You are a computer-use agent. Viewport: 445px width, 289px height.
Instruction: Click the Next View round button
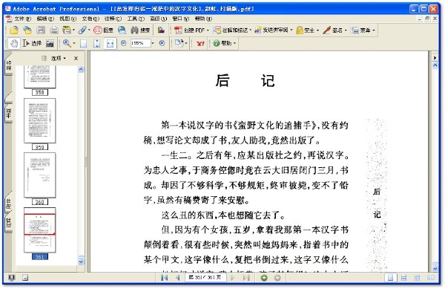click(277, 278)
